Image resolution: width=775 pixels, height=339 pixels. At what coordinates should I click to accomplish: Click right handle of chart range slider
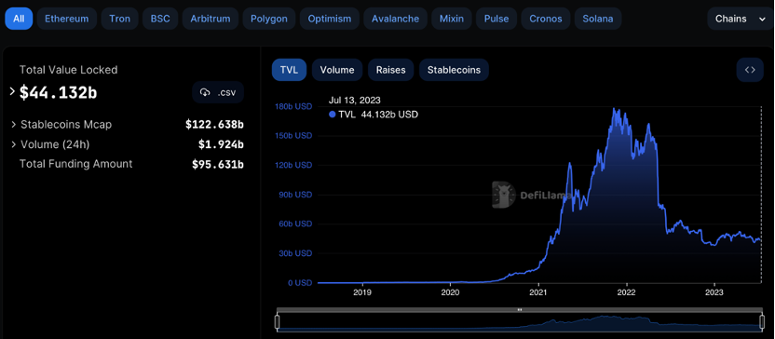click(x=761, y=322)
